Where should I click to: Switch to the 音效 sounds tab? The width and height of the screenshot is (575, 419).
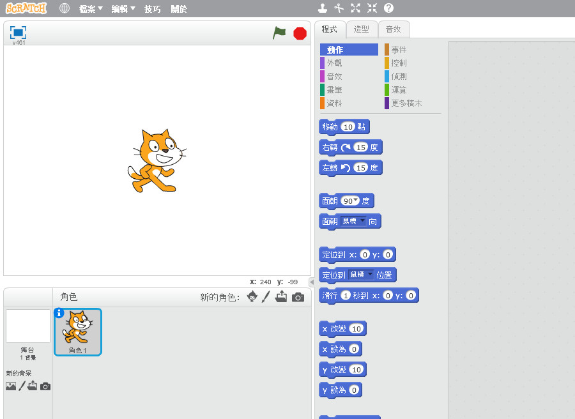(394, 29)
